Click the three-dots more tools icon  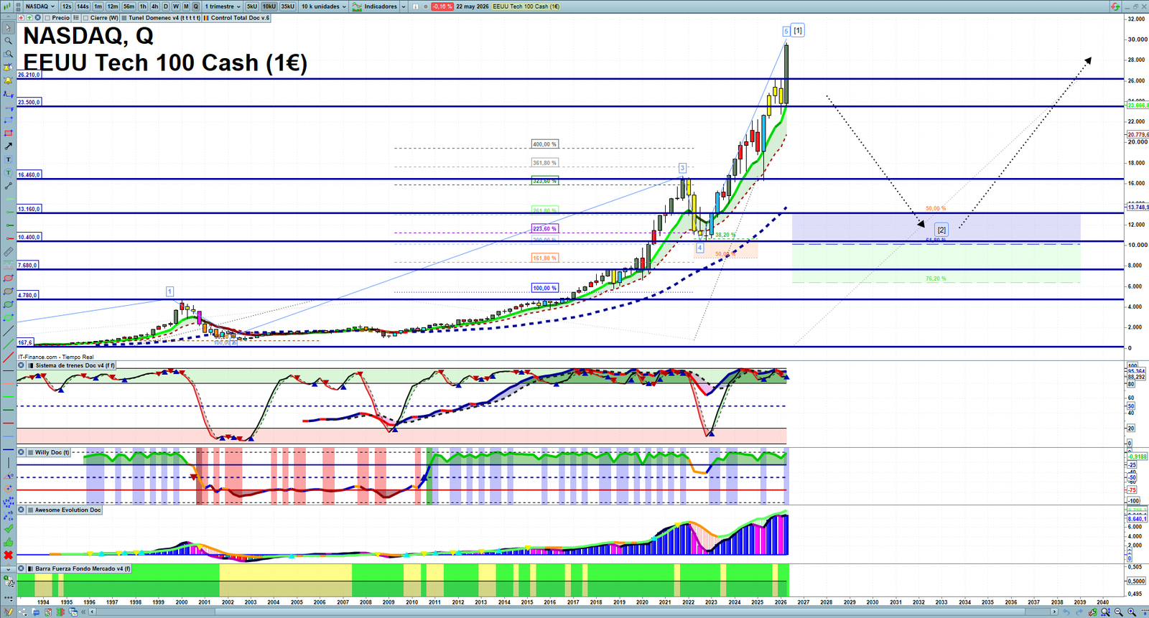[9, 598]
